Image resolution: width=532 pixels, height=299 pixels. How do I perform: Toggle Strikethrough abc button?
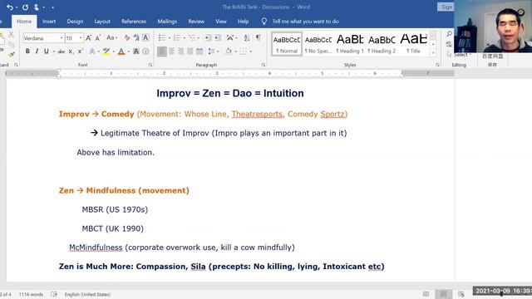click(x=62, y=51)
